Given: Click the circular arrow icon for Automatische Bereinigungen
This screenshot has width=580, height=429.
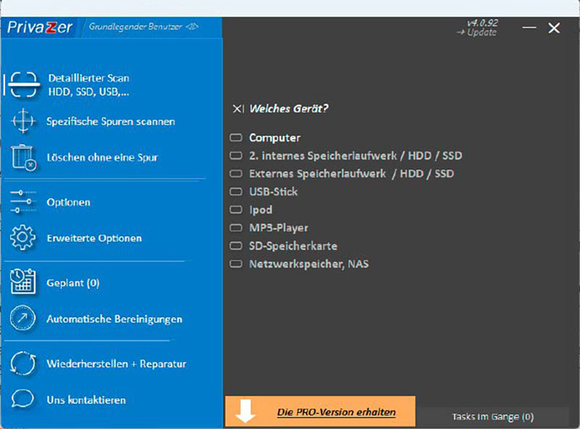Looking at the screenshot, I should (x=23, y=318).
